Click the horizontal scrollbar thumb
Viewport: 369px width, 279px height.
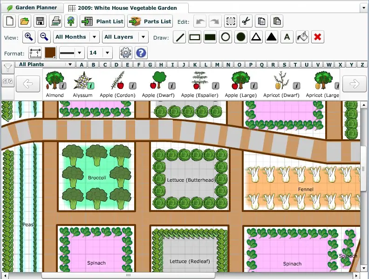coord(128,275)
